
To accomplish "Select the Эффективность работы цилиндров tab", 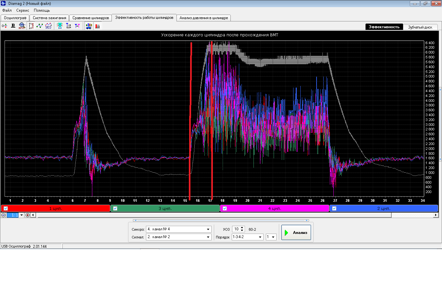I will click(144, 18).
